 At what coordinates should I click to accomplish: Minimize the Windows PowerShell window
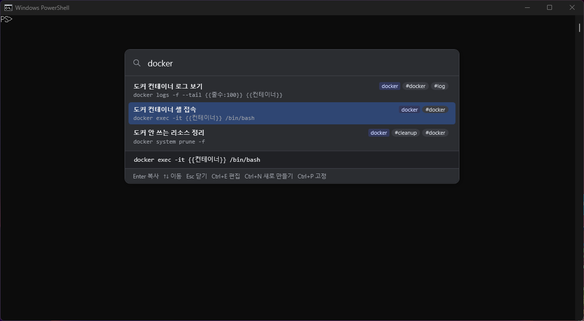pyautogui.click(x=527, y=7)
